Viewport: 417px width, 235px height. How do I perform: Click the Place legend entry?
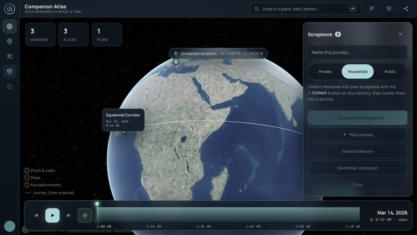point(33,178)
